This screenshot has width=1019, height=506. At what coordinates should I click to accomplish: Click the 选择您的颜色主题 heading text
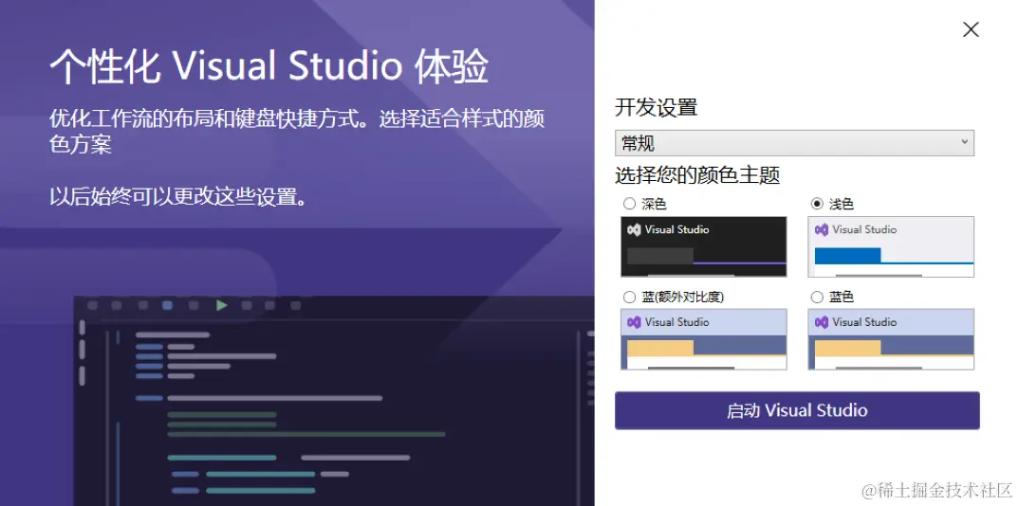point(697,174)
